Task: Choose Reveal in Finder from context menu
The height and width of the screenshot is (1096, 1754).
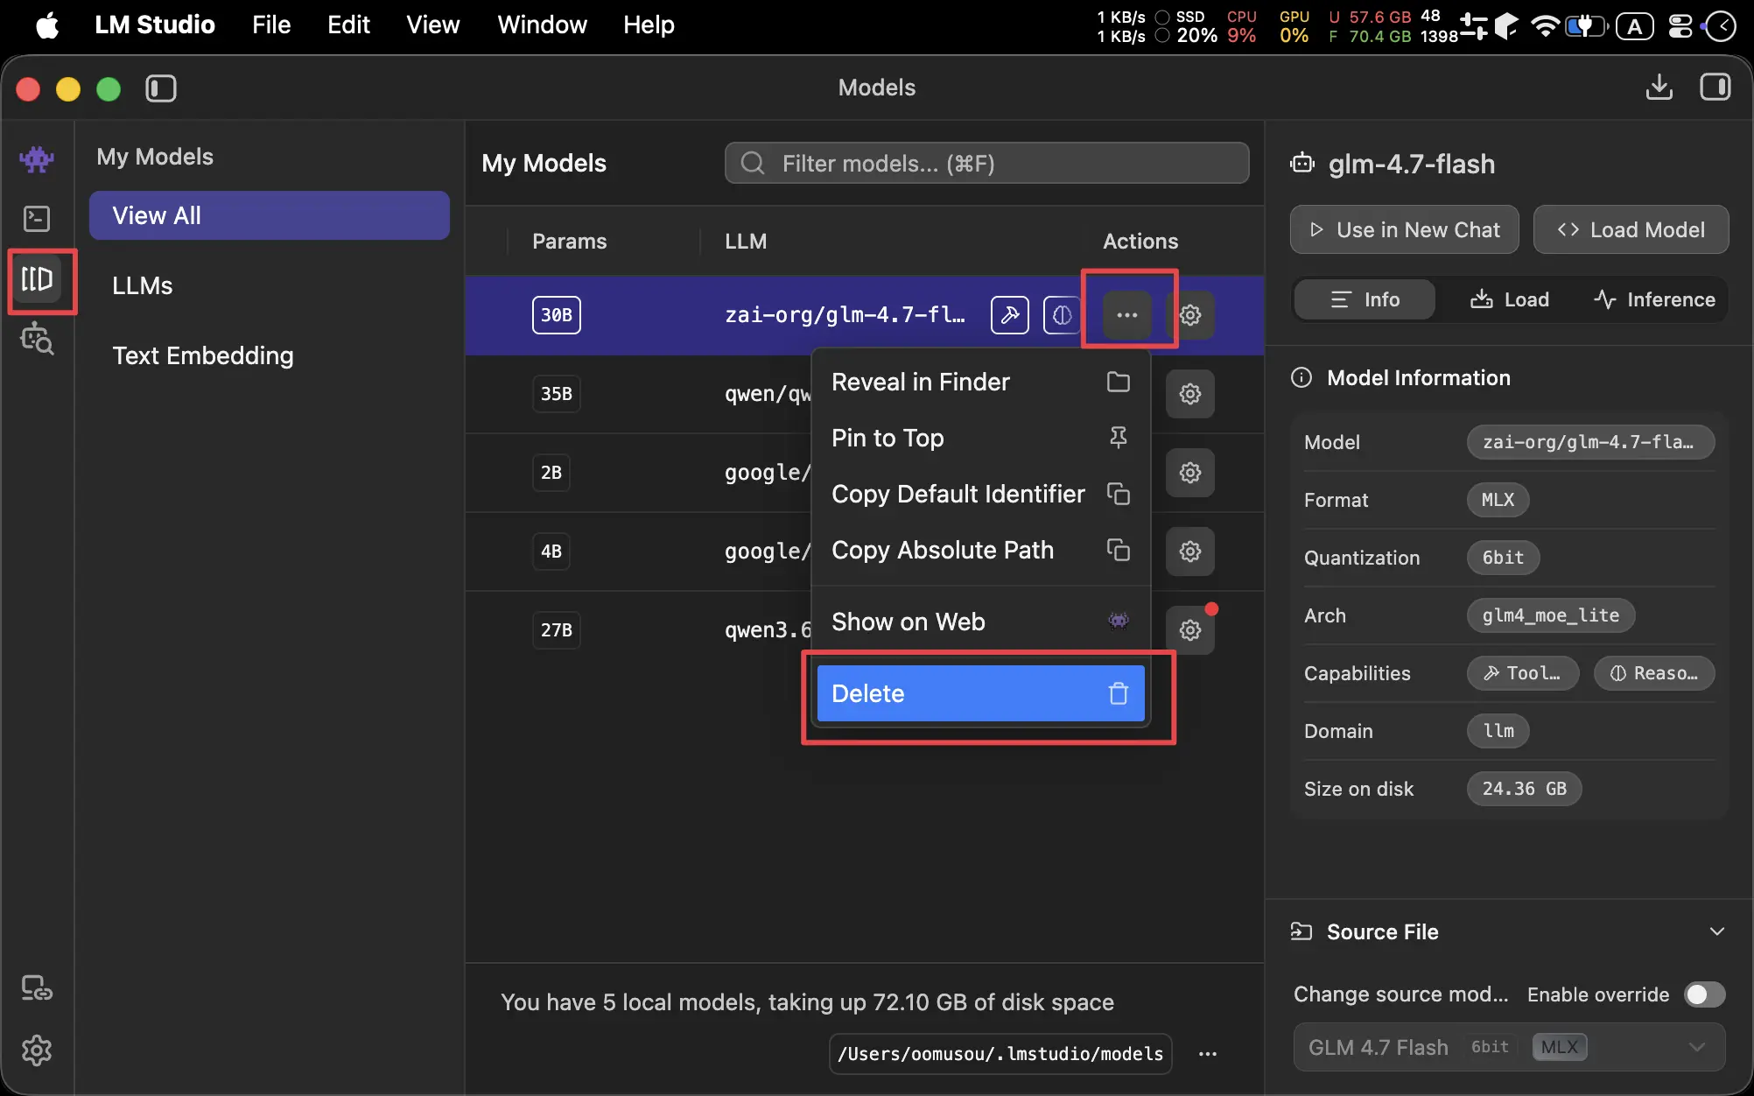Action: [980, 382]
